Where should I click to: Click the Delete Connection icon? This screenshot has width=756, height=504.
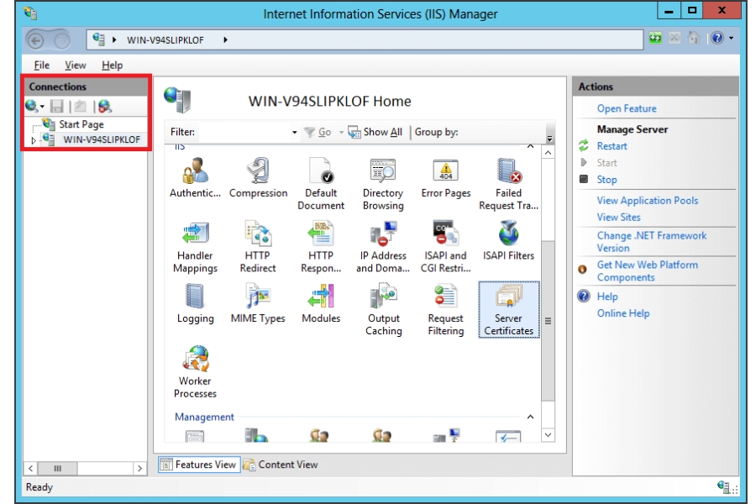pos(105,106)
